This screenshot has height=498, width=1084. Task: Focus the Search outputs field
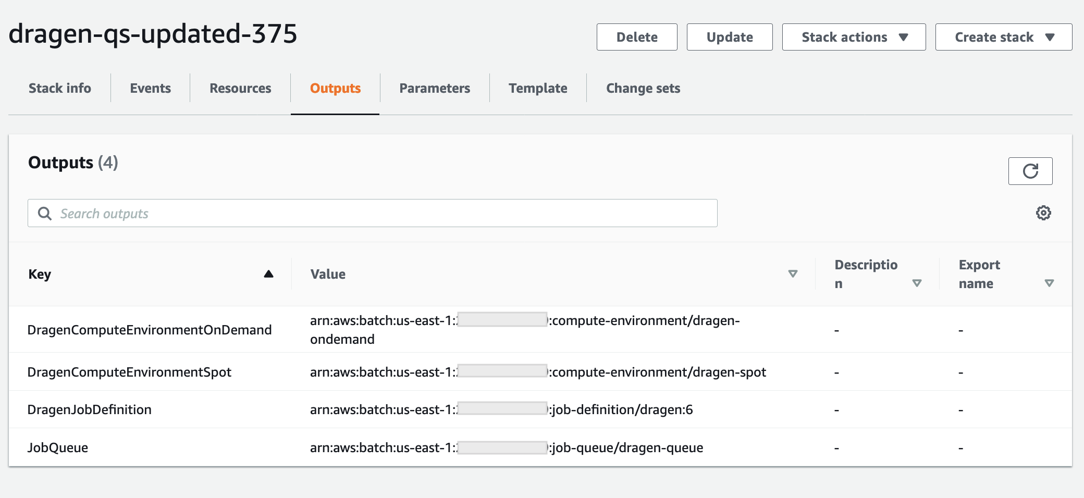coord(373,213)
